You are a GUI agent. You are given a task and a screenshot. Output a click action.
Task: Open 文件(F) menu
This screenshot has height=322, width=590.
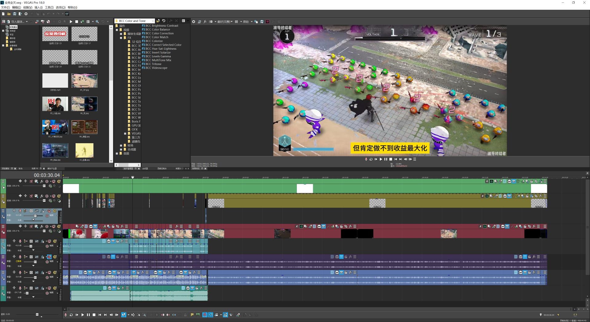[x=5, y=7]
